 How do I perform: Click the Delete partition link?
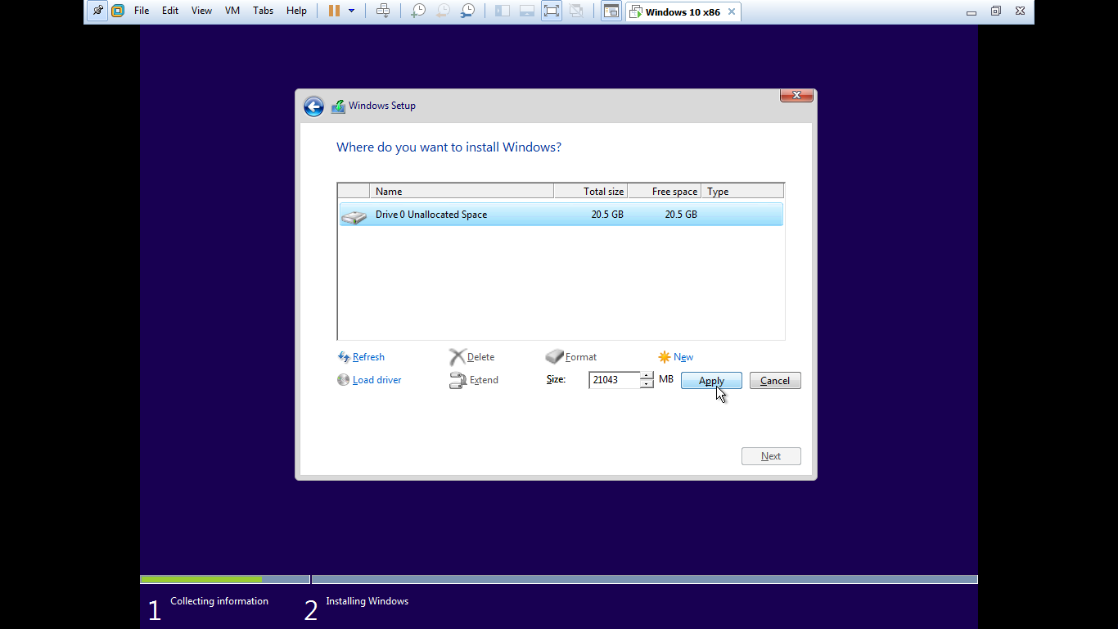[x=480, y=357]
